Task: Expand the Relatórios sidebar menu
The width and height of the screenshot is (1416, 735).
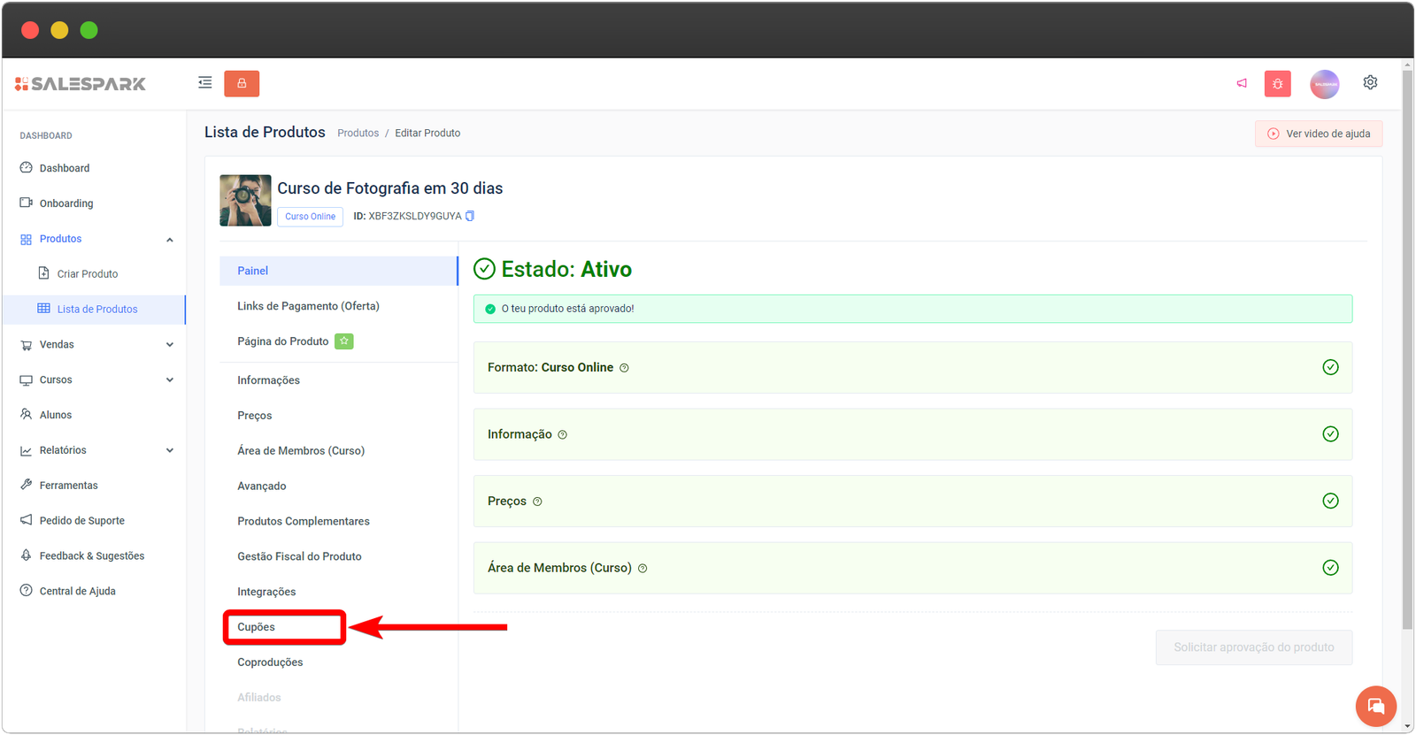Action: 169,450
